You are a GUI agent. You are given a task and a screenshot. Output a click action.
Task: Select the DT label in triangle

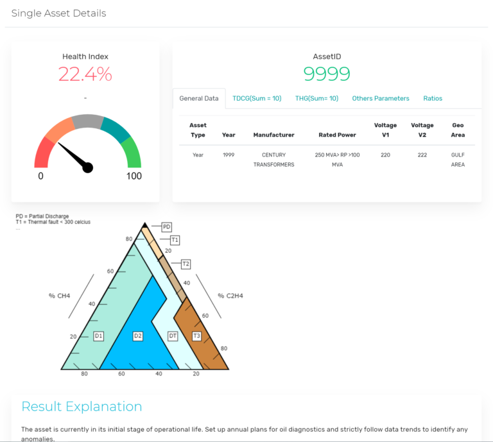[x=173, y=336]
